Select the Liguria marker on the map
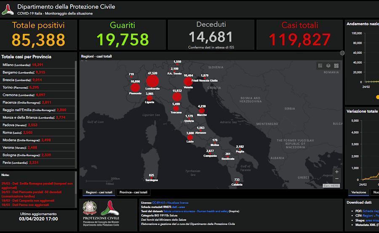The image size is (379, 233). click(x=149, y=98)
